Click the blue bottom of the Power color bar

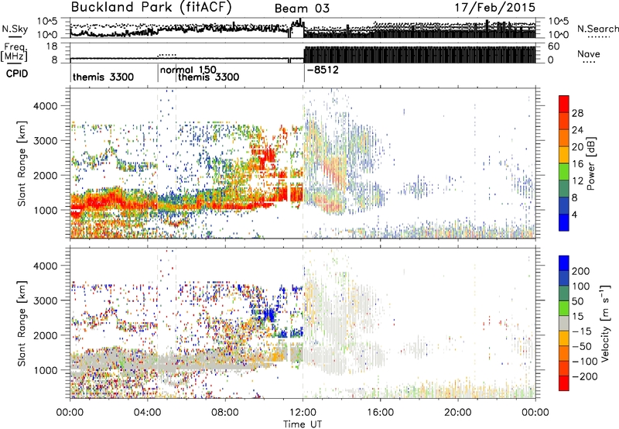(564, 222)
